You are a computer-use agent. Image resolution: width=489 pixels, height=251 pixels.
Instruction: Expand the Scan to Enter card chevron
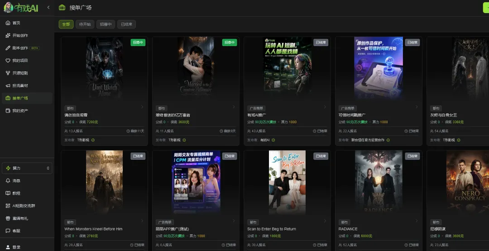pos(325,221)
